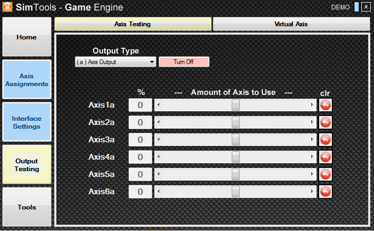This screenshot has width=374, height=231.
Task: Click the red clear icon for Axis1a
Action: [x=326, y=105]
